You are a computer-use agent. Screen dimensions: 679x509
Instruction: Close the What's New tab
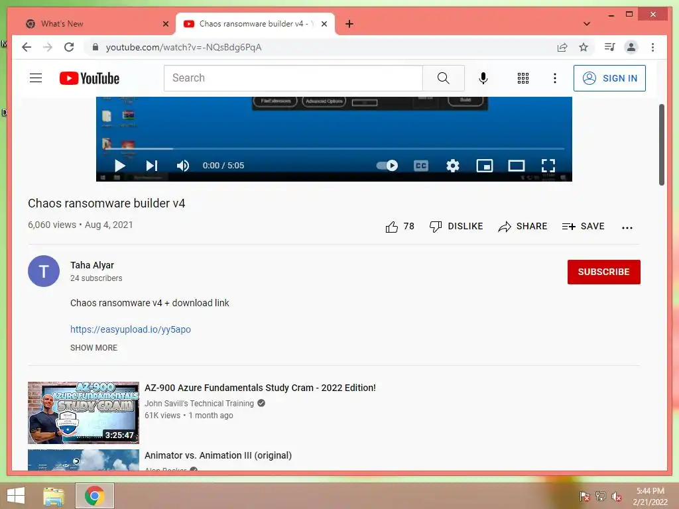[x=165, y=24]
